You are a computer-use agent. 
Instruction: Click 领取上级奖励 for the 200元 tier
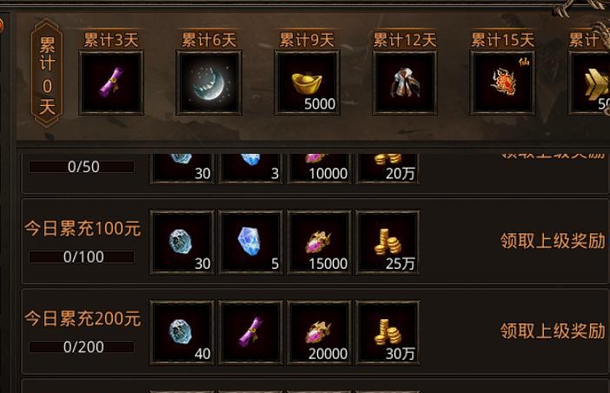point(553,331)
